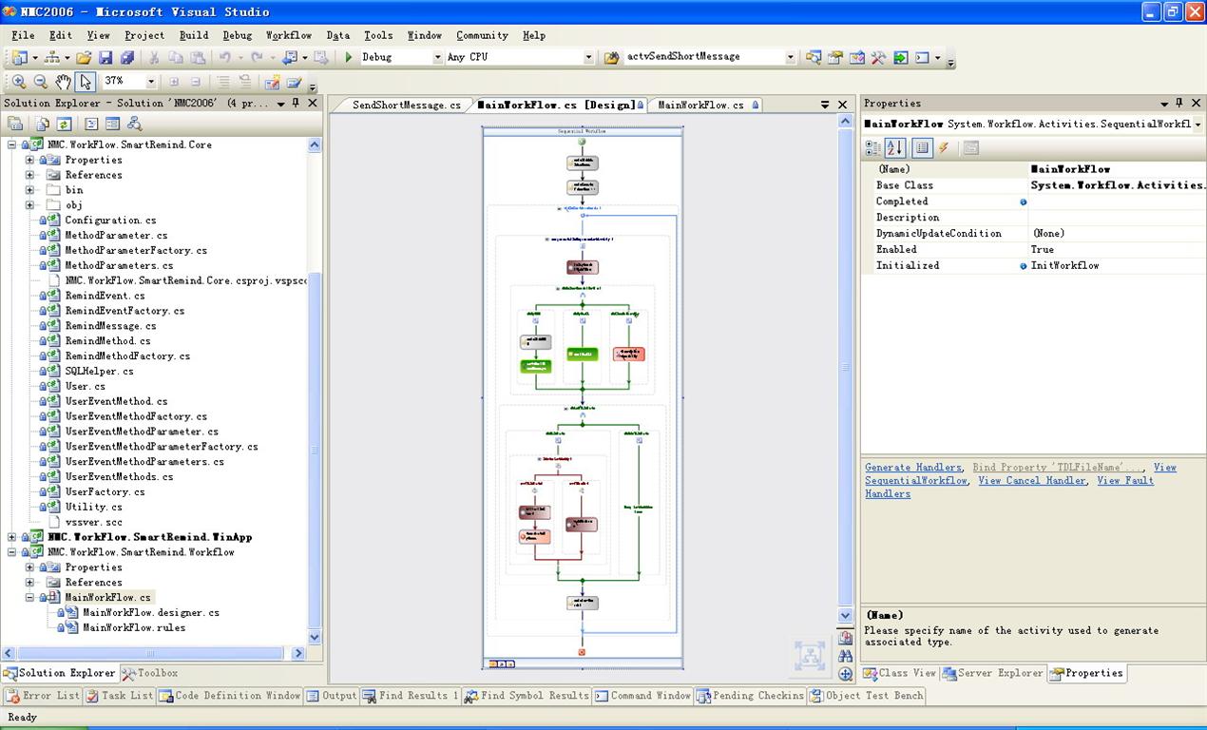Open the Class View tab
Image resolution: width=1207 pixels, height=730 pixels.
tap(899, 673)
